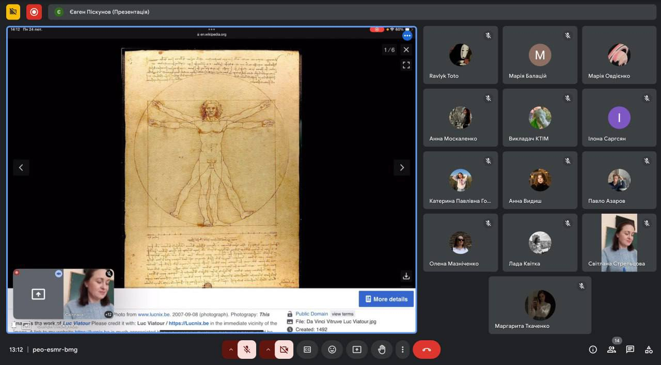This screenshot has height=365, width=661.
Task: Open more options three-dot menu
Action: [x=402, y=350]
